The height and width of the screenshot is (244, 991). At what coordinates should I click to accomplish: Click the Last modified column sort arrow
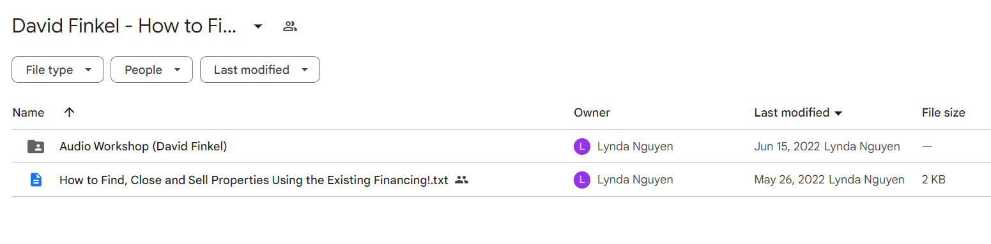coord(838,113)
